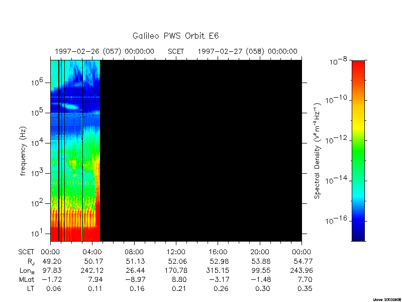Click the LT value '0.11'

[95, 288]
